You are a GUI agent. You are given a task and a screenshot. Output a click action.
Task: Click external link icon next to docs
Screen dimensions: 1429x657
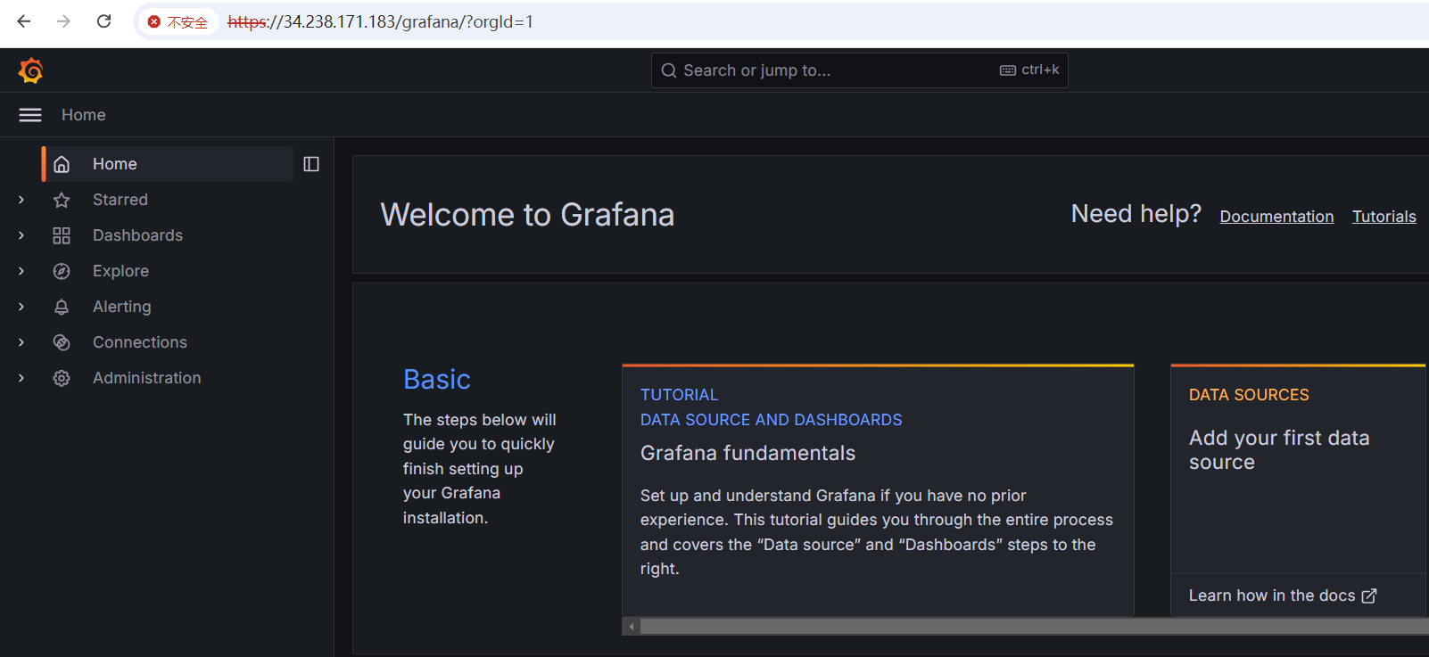tap(1369, 595)
